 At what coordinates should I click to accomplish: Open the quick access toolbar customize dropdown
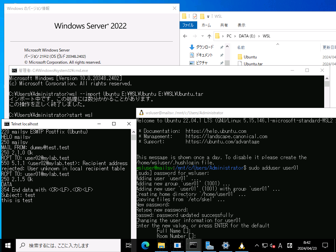(208, 16)
